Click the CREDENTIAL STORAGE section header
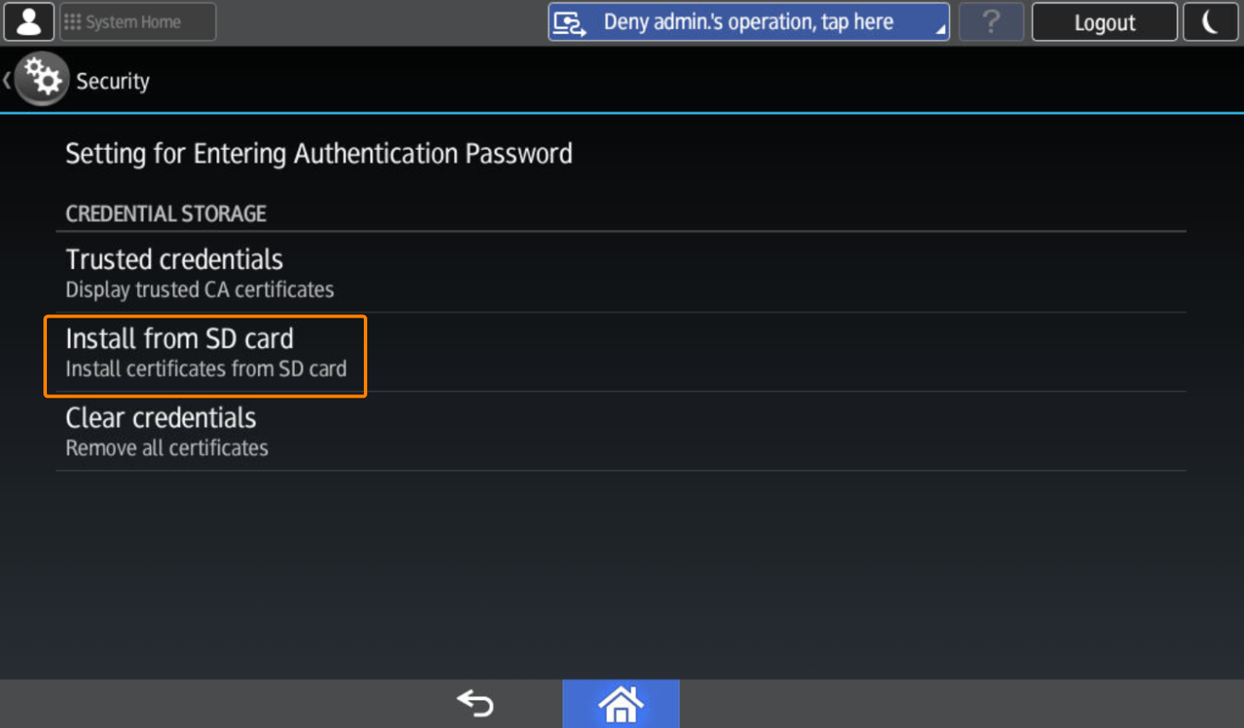 166,214
